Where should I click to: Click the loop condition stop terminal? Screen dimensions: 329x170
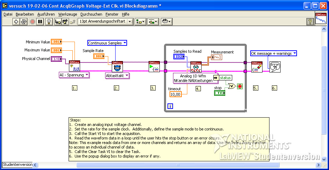pyautogui.click(x=240, y=86)
